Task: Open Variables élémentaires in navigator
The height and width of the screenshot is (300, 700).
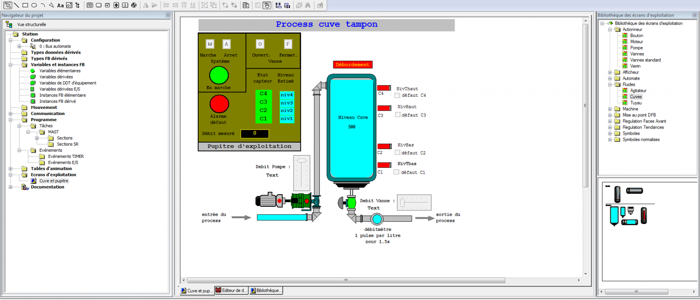Action: [x=60, y=70]
